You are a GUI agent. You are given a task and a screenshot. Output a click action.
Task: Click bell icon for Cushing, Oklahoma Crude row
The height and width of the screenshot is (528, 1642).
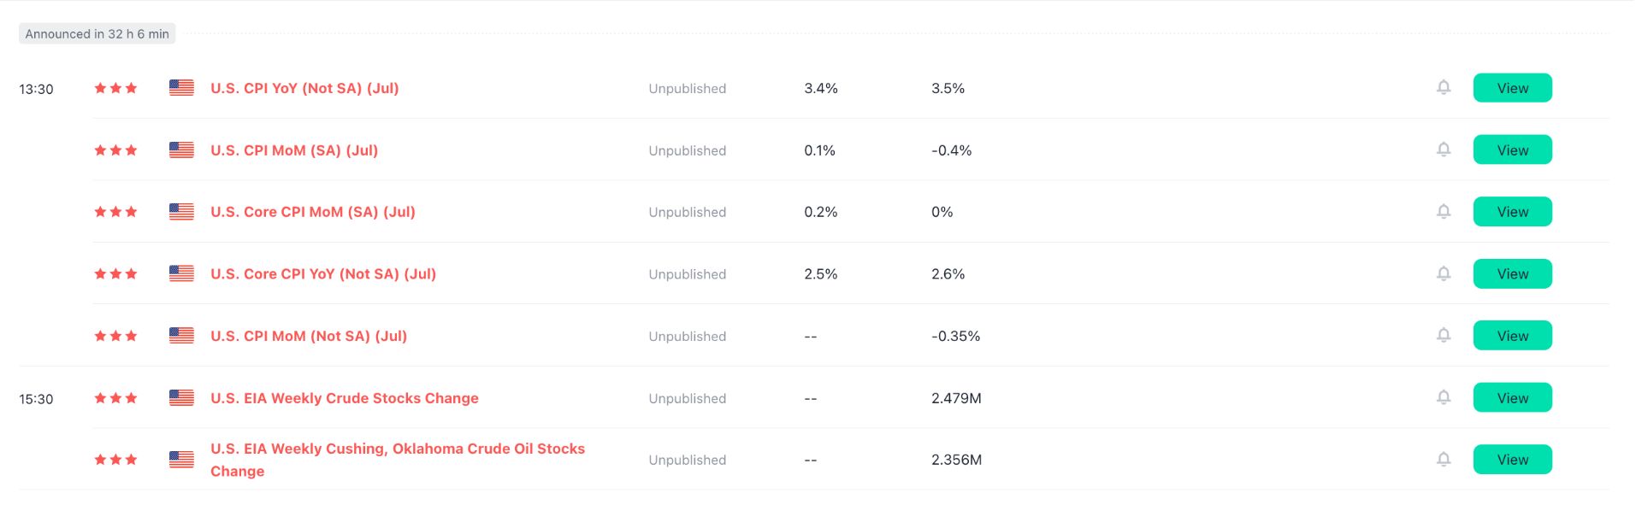tap(1444, 459)
